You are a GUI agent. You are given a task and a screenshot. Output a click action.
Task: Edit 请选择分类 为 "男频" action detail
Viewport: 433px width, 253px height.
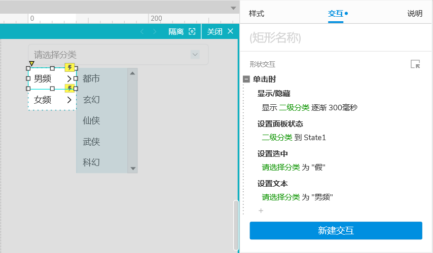pyautogui.click(x=297, y=197)
